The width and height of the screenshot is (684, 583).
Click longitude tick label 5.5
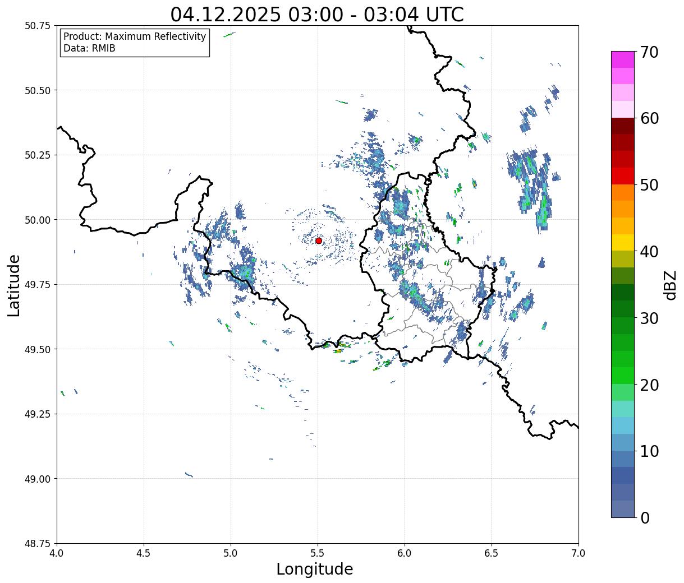tap(318, 553)
